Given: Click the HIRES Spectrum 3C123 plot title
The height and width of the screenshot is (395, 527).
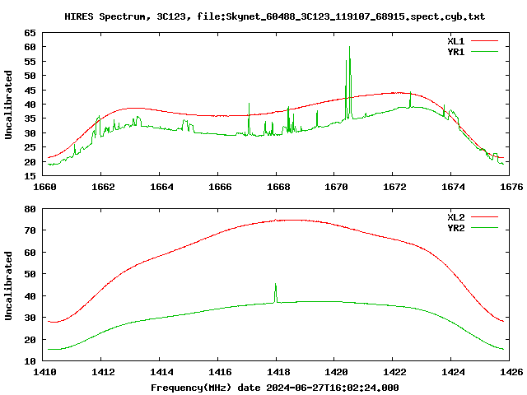Looking at the screenshot, I should [x=274, y=16].
